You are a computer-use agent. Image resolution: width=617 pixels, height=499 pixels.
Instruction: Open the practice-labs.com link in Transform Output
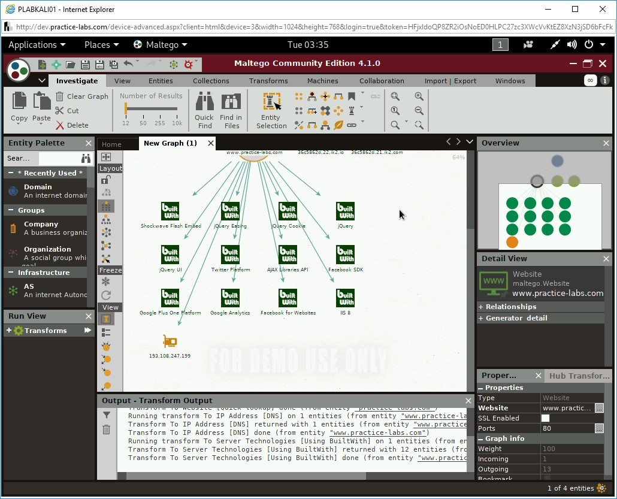378,433
